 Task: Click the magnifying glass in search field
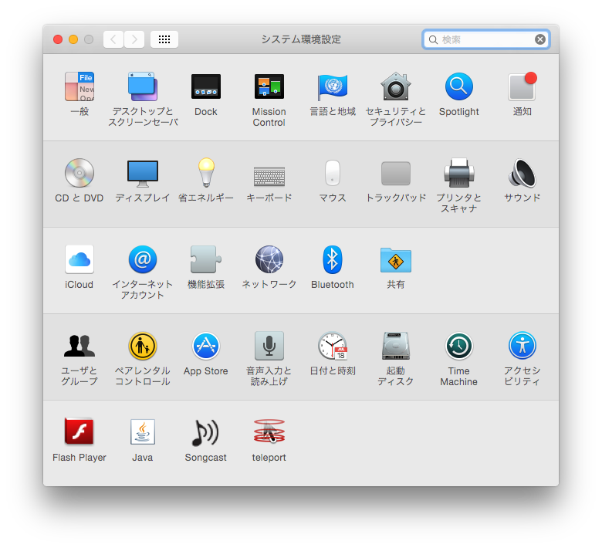[433, 39]
